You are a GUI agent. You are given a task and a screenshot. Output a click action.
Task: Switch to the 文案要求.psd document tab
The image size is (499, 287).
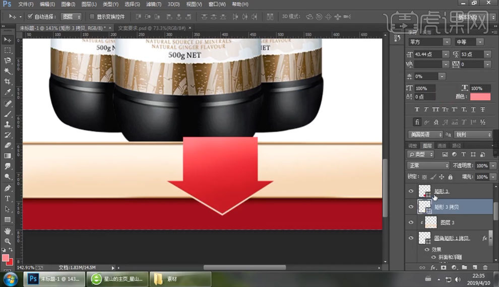pos(152,28)
